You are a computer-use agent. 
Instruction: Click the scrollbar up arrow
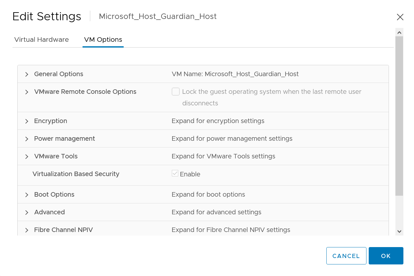pyautogui.click(x=399, y=32)
